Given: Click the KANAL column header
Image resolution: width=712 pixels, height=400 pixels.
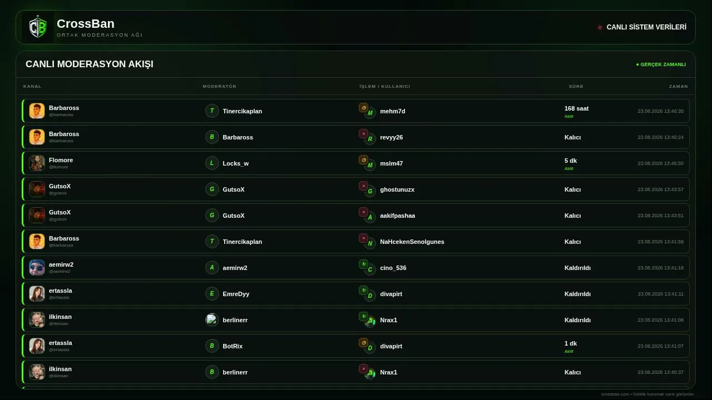Looking at the screenshot, I should tap(32, 86).
